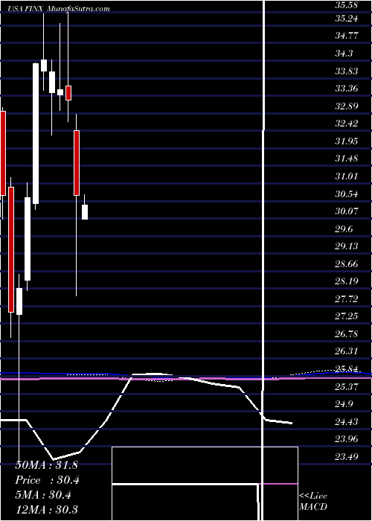Click the 30.54 price axis label
Viewport: 372px width, 521px height.
point(346,194)
